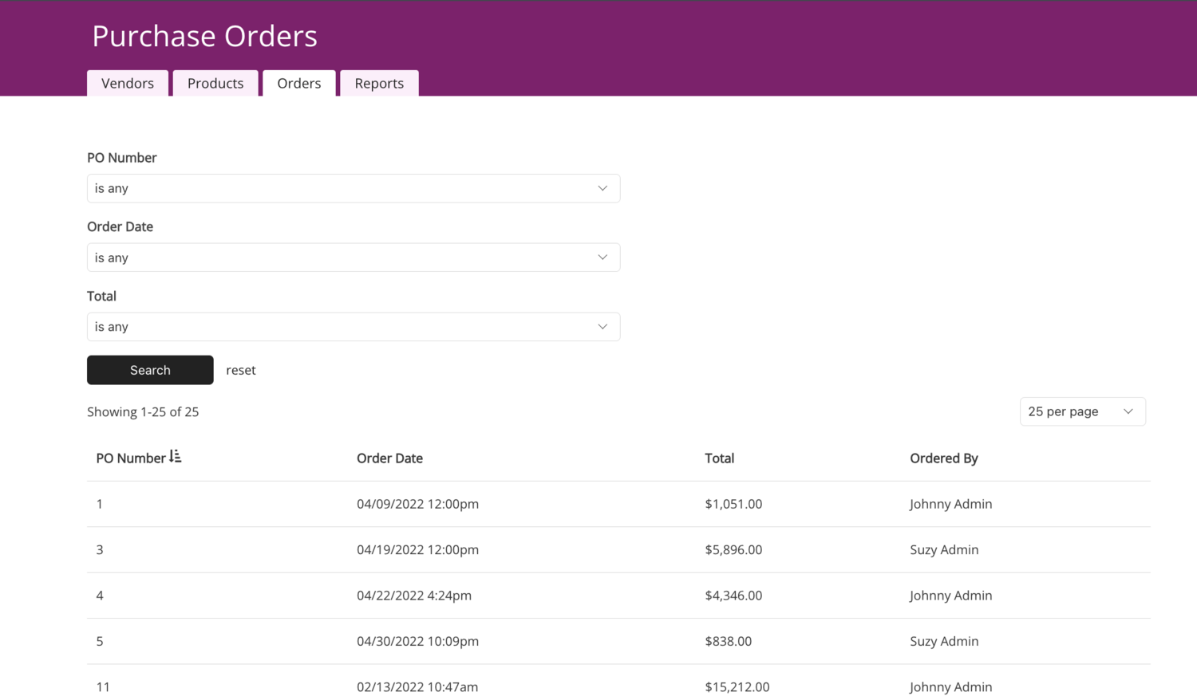Expand the PO Number filter dropdown
This screenshot has height=696, width=1197.
coord(353,188)
